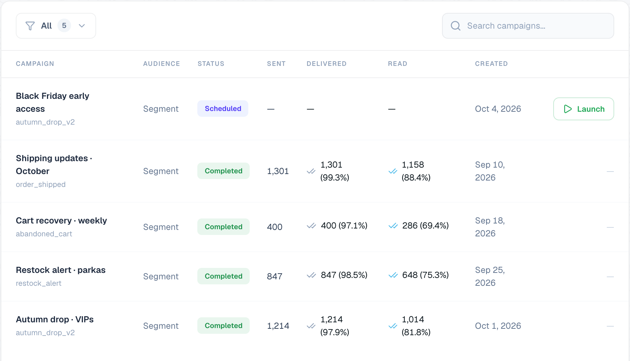Click delivered double-check icon for Cart recovery

click(x=311, y=226)
